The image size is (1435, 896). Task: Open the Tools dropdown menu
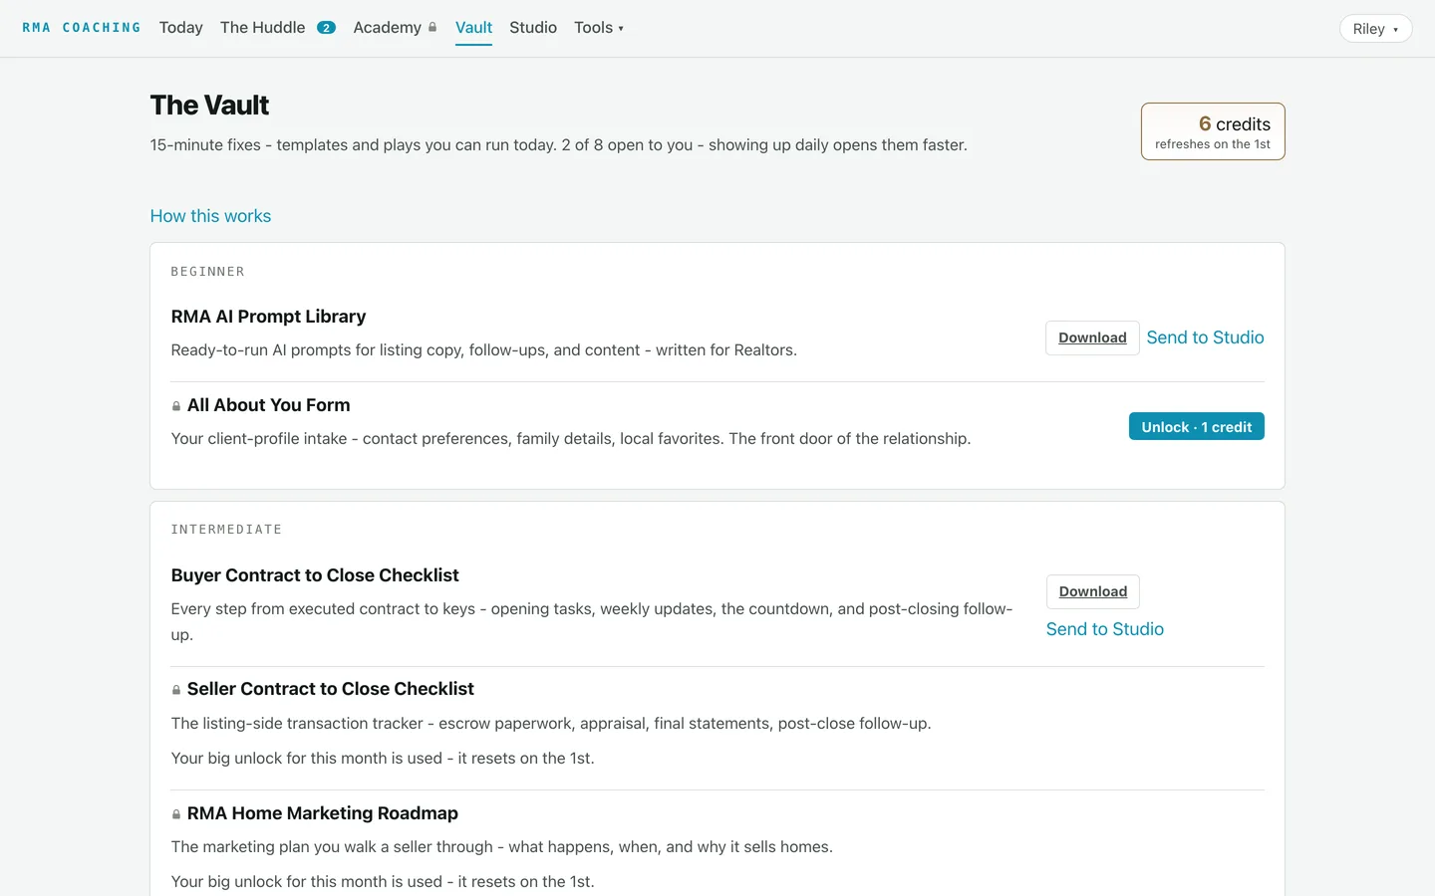(599, 28)
